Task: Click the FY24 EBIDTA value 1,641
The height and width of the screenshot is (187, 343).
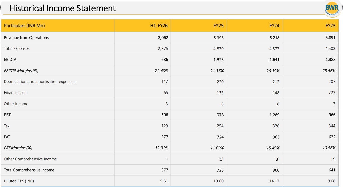Action: point(274,60)
